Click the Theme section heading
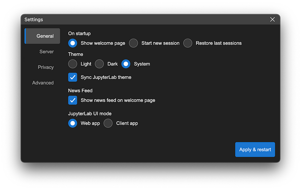 (x=76, y=54)
